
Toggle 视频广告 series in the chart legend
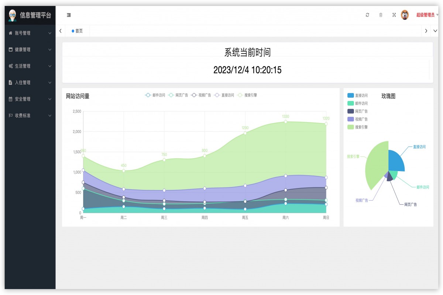click(204, 95)
